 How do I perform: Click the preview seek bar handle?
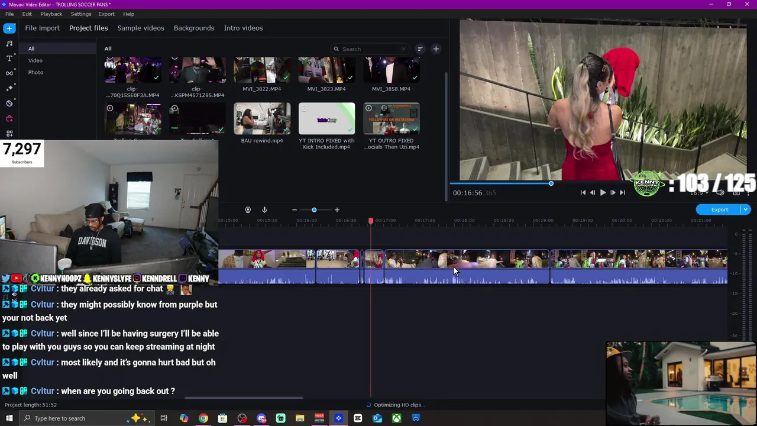(551, 183)
